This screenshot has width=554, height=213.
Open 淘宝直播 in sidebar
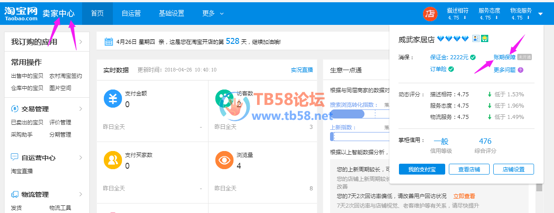[22, 171]
